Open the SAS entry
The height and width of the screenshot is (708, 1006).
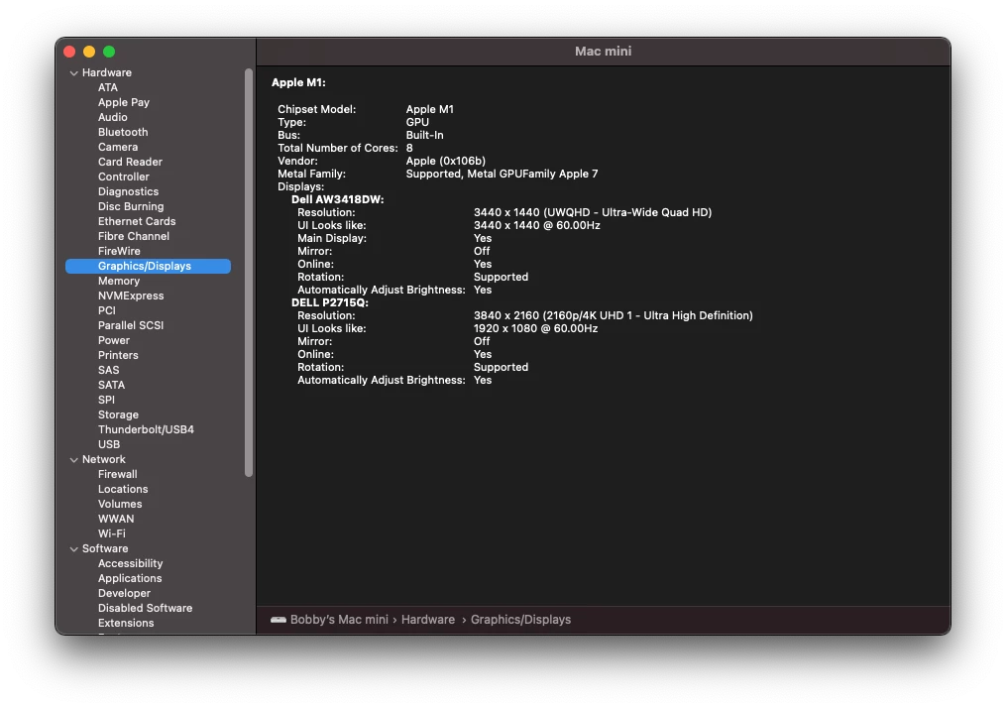coord(108,370)
